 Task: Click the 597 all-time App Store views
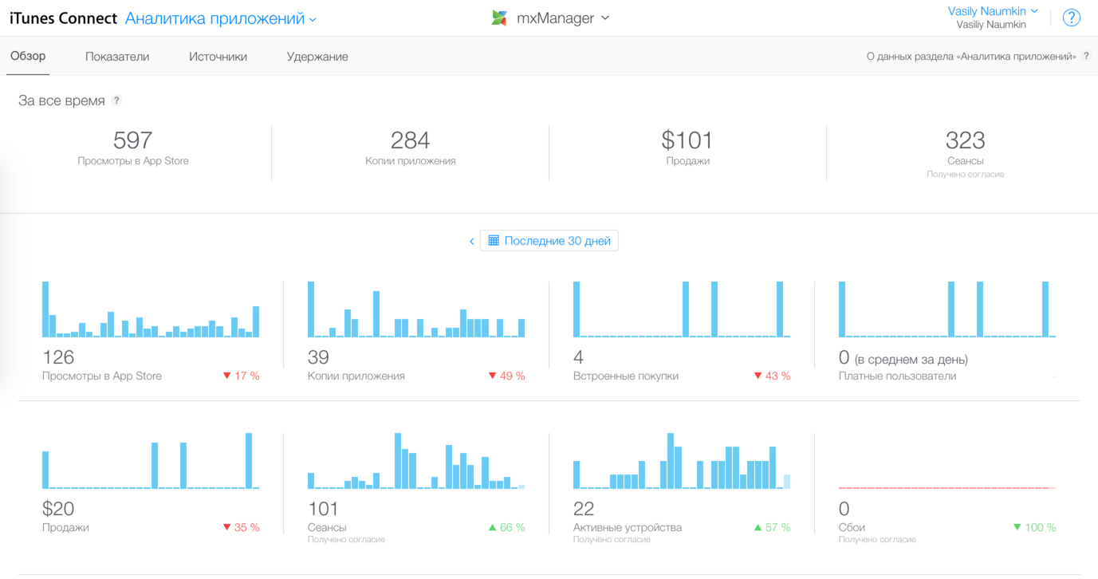click(x=132, y=140)
